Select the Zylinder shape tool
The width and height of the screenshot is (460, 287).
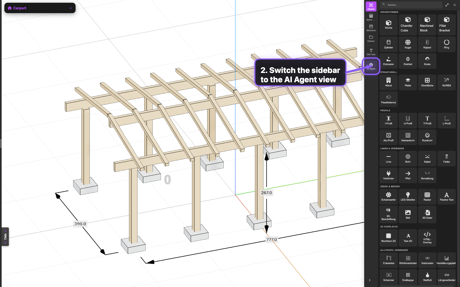(x=388, y=44)
